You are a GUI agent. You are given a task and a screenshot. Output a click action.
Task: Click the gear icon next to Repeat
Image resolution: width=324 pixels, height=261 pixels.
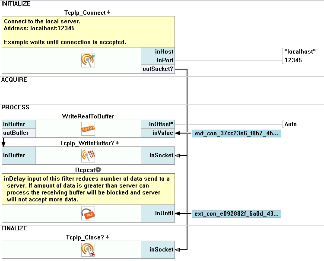click(98, 170)
